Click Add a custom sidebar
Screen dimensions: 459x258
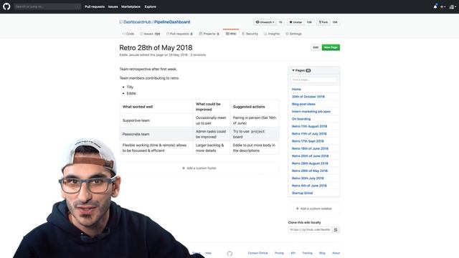[x=314, y=209]
